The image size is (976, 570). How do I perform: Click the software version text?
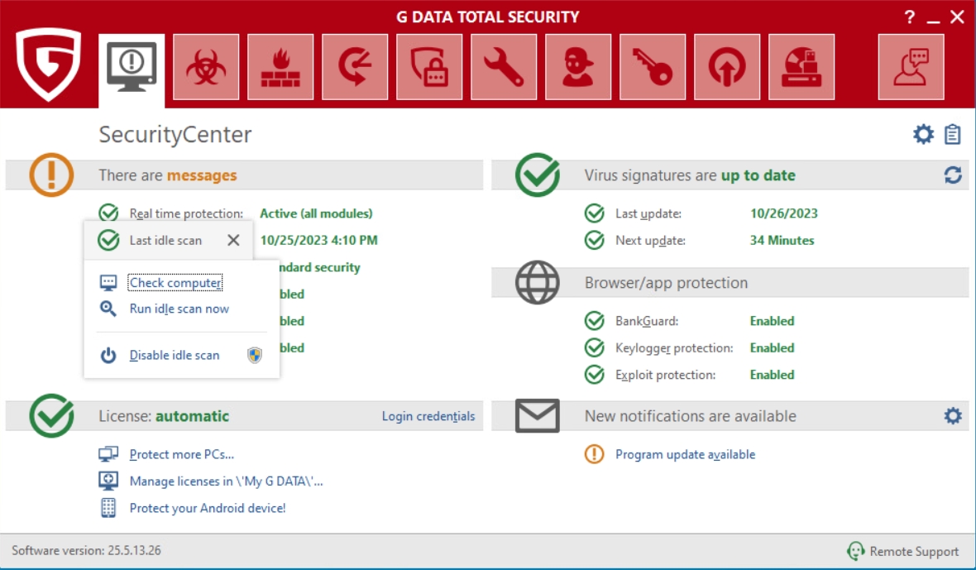(86, 550)
